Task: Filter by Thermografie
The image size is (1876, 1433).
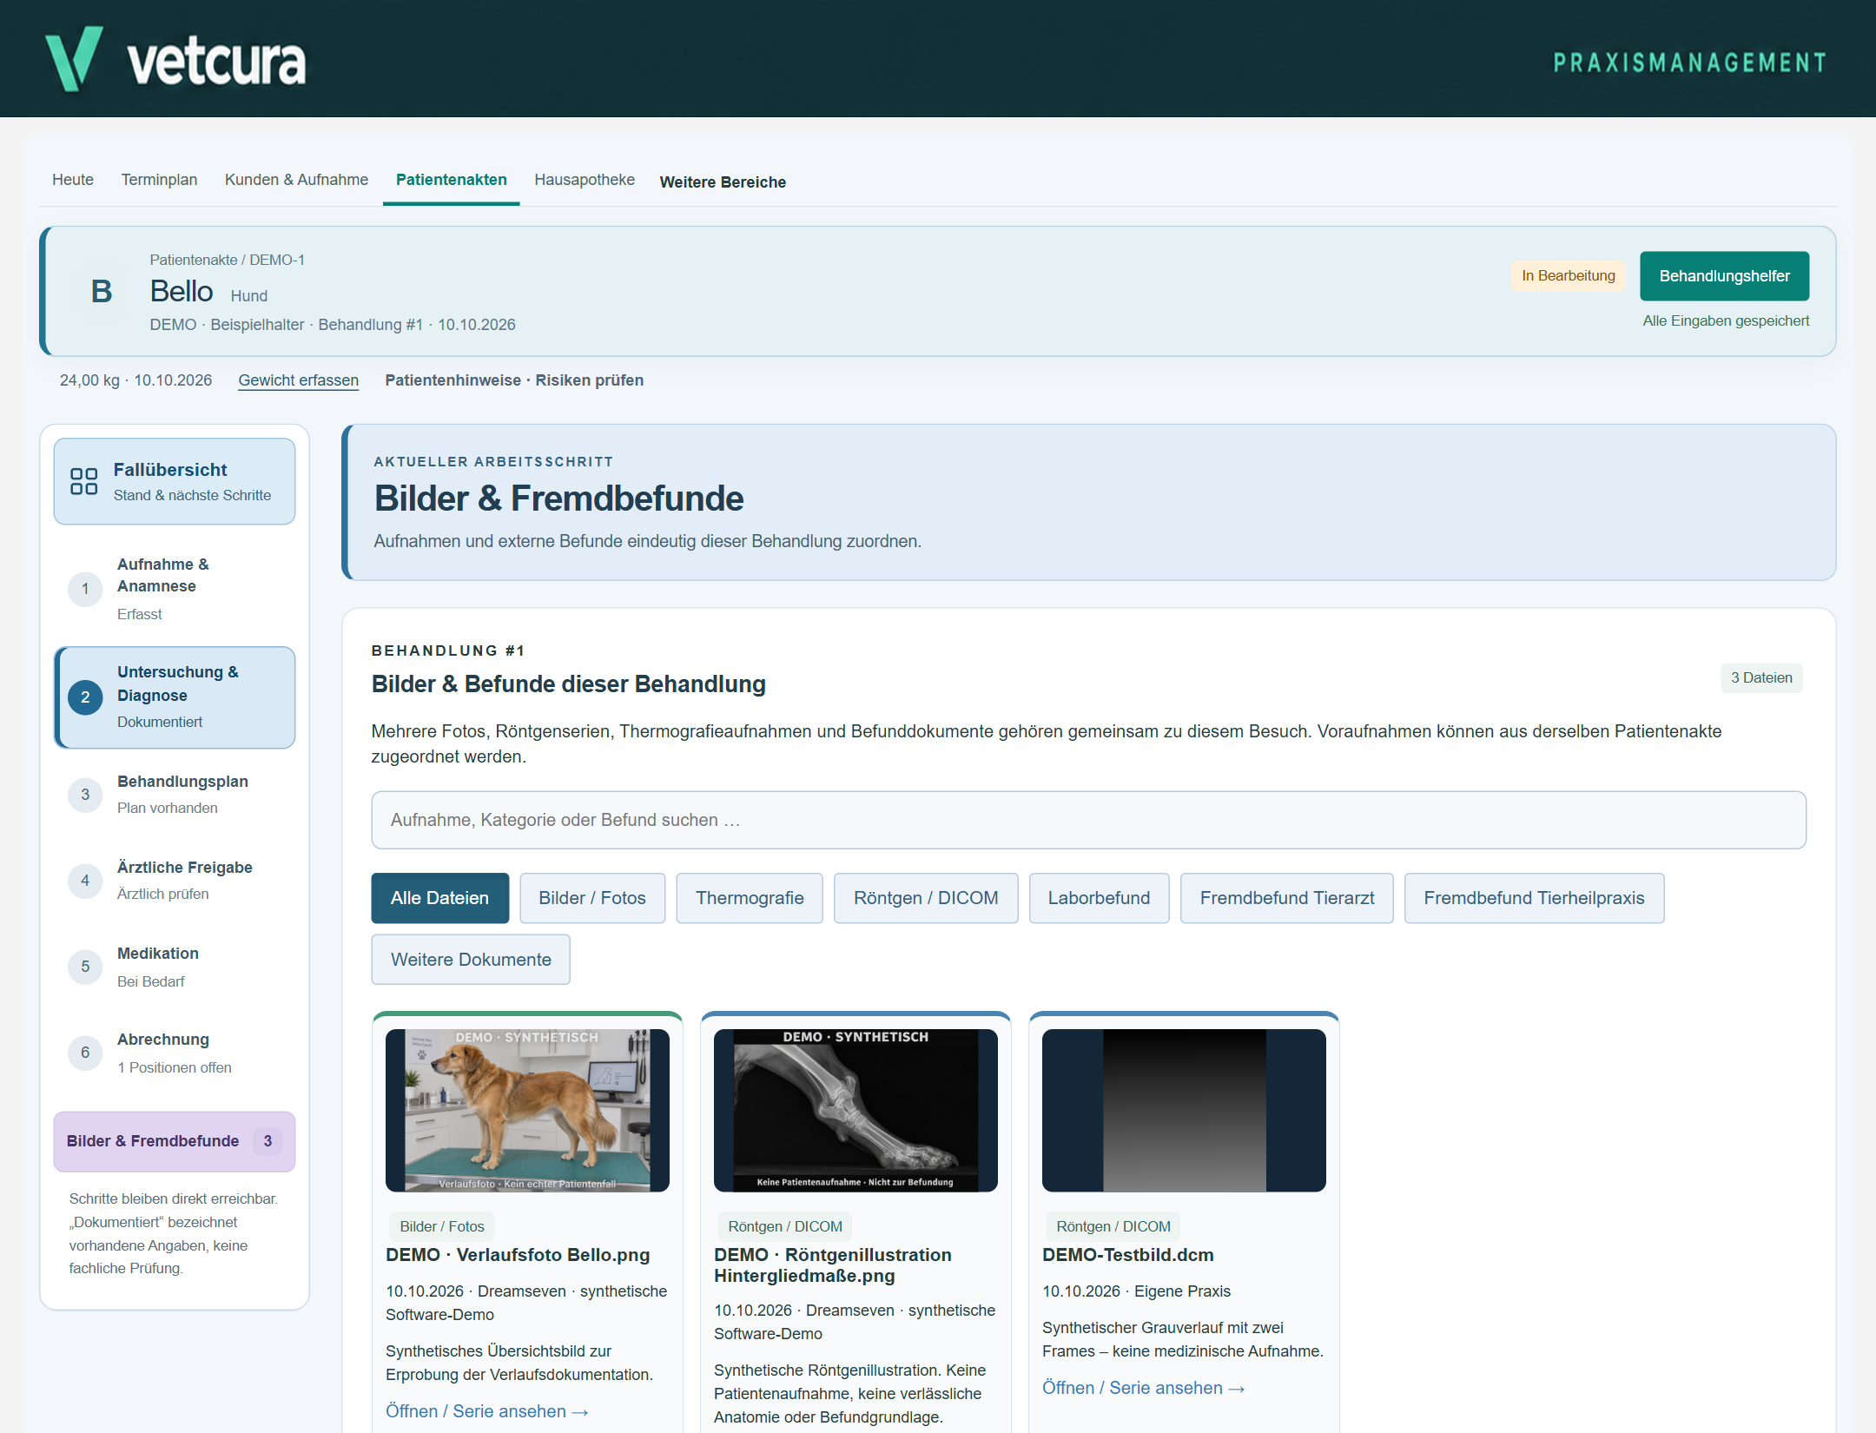Action: [x=750, y=898]
